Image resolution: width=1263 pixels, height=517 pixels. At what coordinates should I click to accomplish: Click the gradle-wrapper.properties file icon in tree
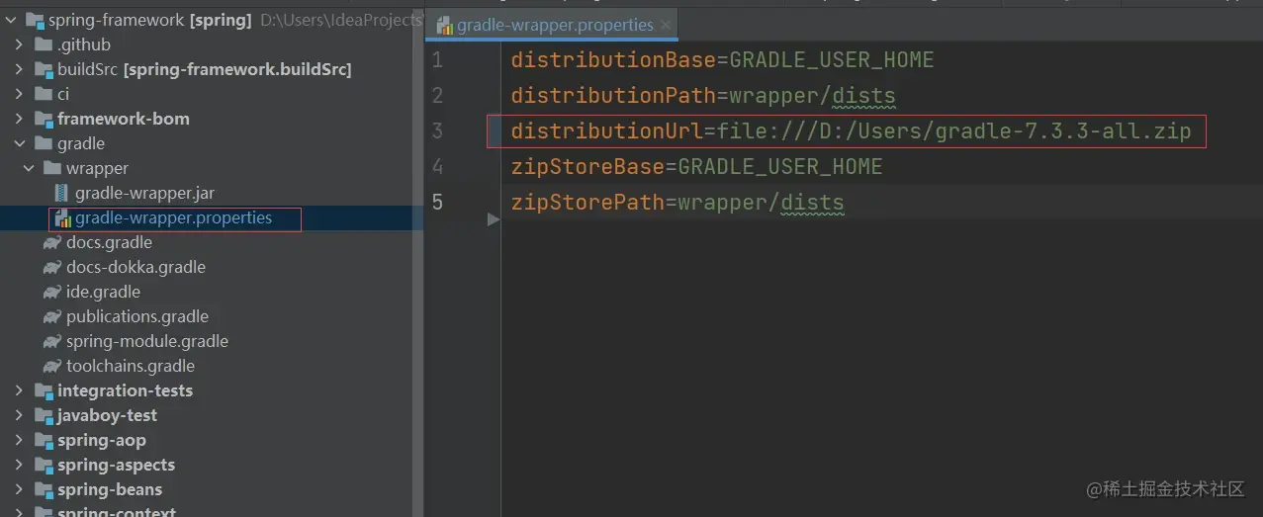(62, 217)
